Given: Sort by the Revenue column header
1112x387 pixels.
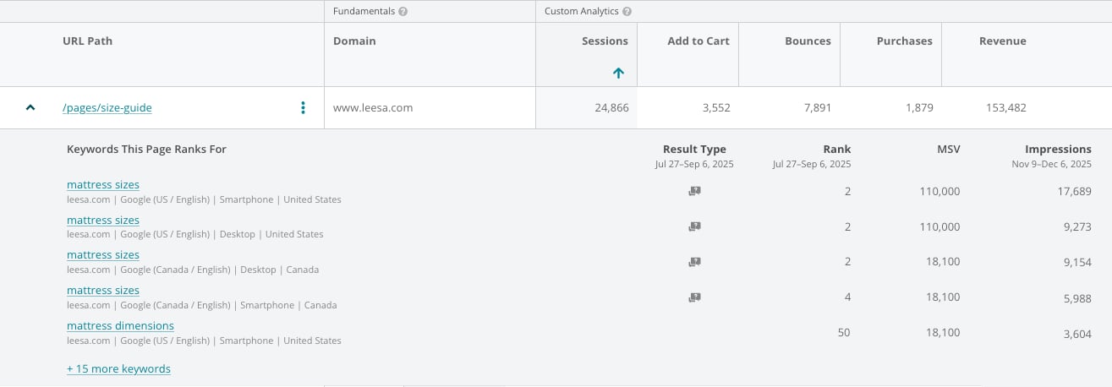Looking at the screenshot, I should coord(1003,41).
